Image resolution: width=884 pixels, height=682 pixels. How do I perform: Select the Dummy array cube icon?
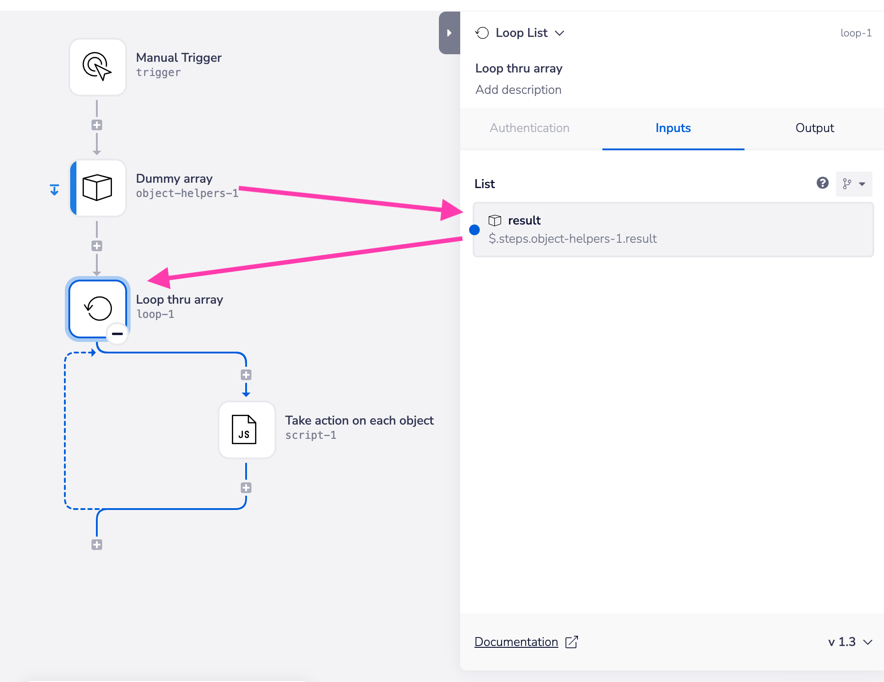click(x=98, y=188)
